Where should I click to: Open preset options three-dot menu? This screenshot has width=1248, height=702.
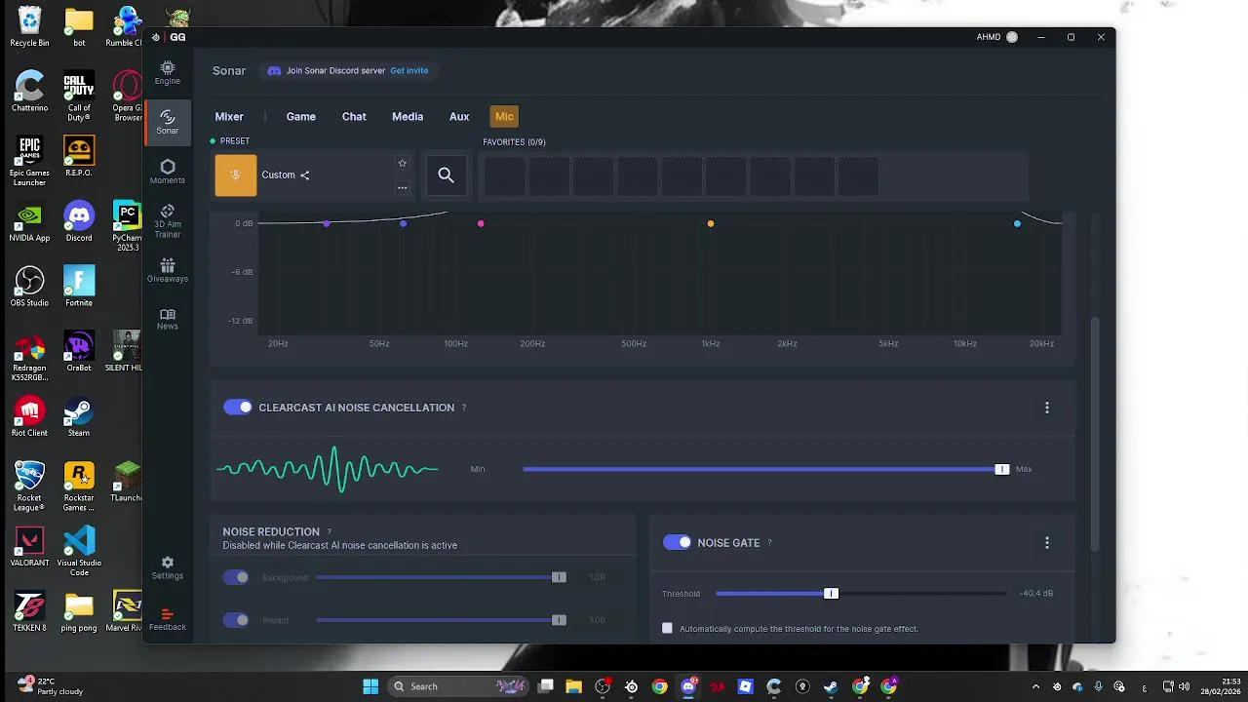(402, 187)
